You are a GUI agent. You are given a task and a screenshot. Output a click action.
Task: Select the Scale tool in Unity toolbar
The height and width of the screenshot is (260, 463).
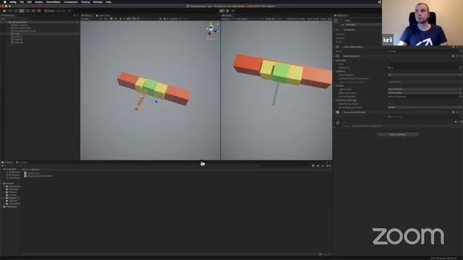click(x=22, y=11)
